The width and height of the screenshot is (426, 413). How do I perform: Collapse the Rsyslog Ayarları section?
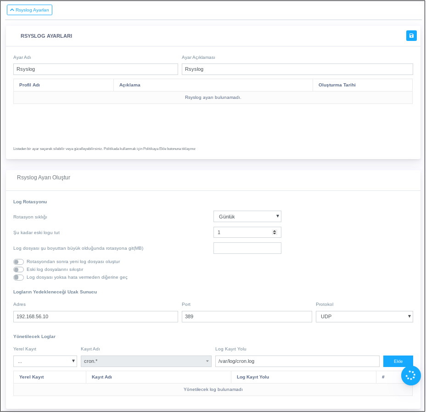[x=29, y=10]
